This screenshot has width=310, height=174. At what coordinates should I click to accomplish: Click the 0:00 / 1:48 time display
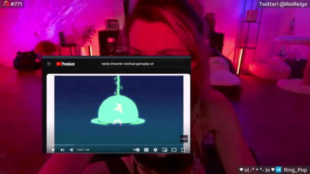[x=83, y=150]
